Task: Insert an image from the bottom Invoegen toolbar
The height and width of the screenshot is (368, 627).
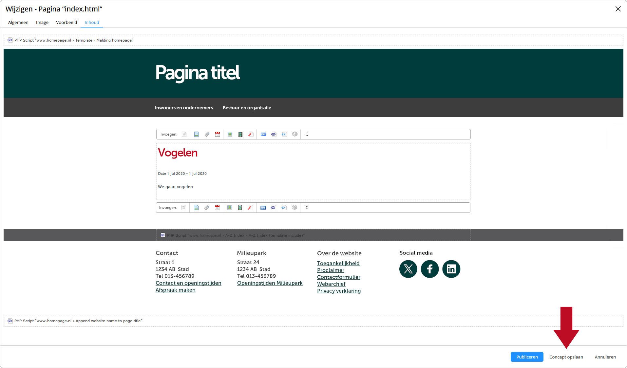Action: pyautogui.click(x=230, y=208)
